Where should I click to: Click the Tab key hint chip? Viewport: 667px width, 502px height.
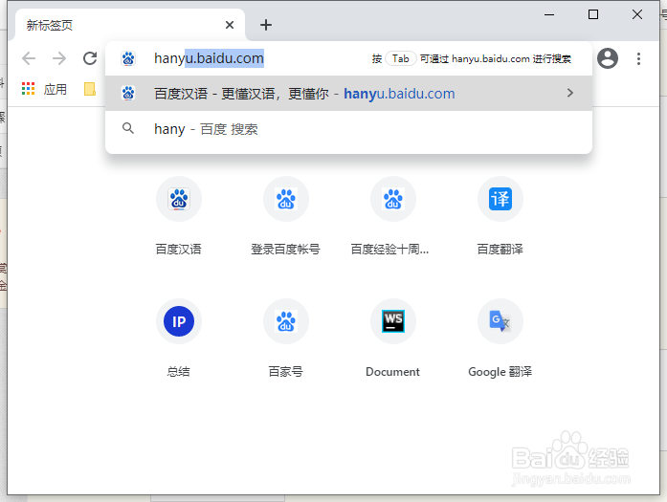[400, 58]
